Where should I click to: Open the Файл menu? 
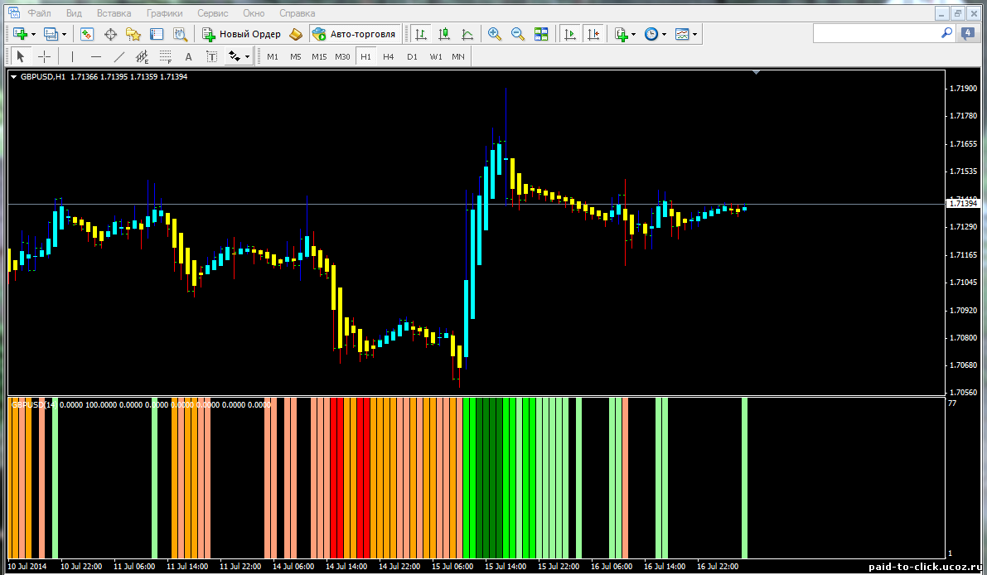coord(39,13)
